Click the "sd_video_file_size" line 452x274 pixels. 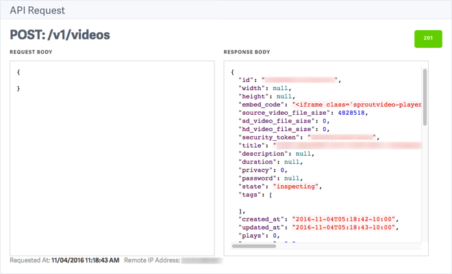pos(284,121)
